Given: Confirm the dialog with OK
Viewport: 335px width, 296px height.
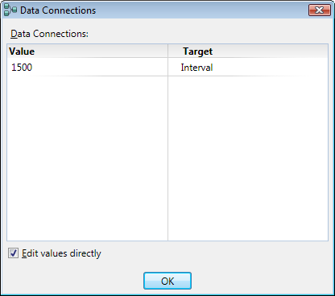Looking at the screenshot, I should click(x=167, y=281).
